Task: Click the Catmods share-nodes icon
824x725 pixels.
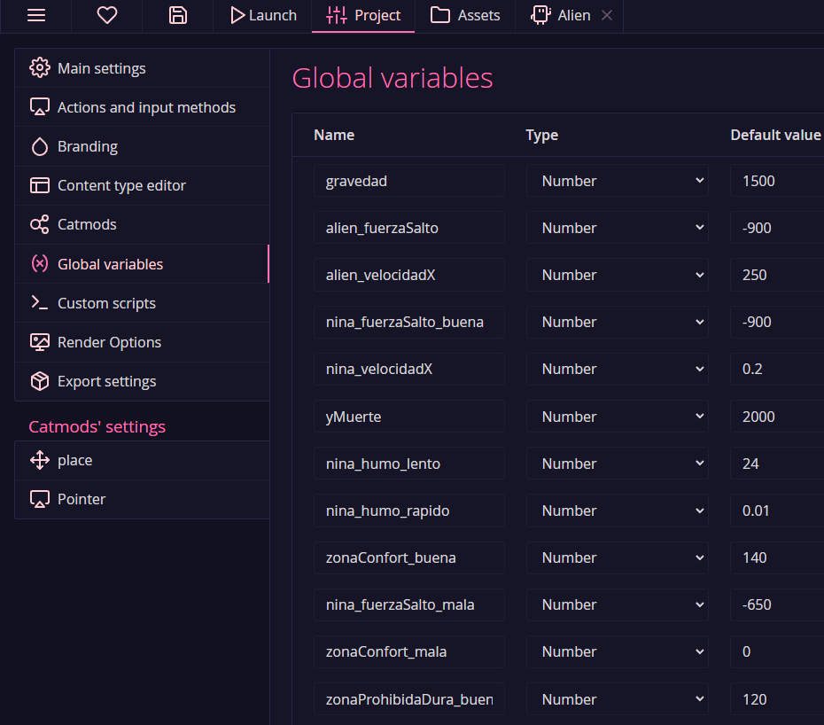Action: tap(39, 225)
